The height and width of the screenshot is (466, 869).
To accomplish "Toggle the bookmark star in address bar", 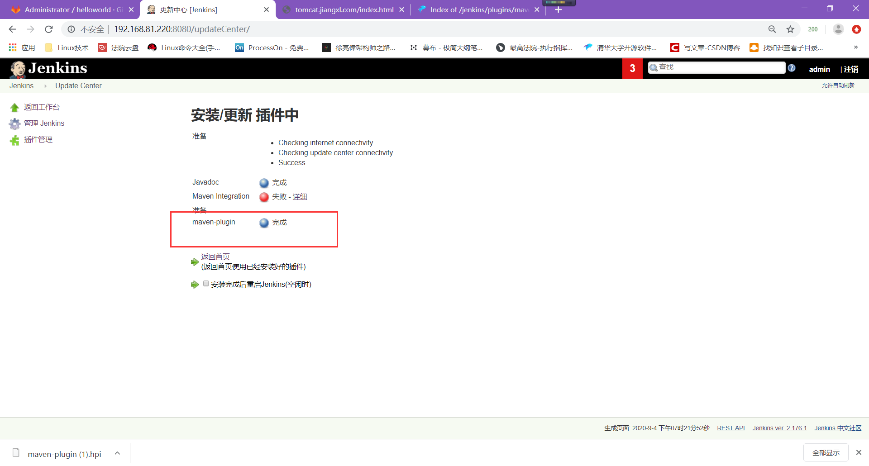I will click(x=791, y=29).
